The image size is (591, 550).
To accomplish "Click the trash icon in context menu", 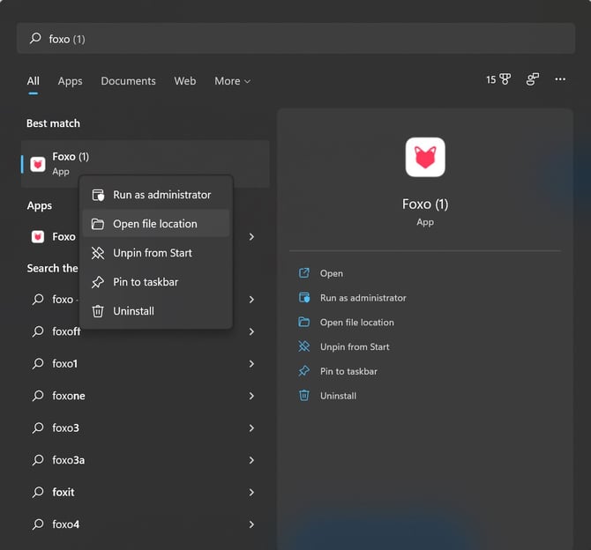I will [x=98, y=311].
